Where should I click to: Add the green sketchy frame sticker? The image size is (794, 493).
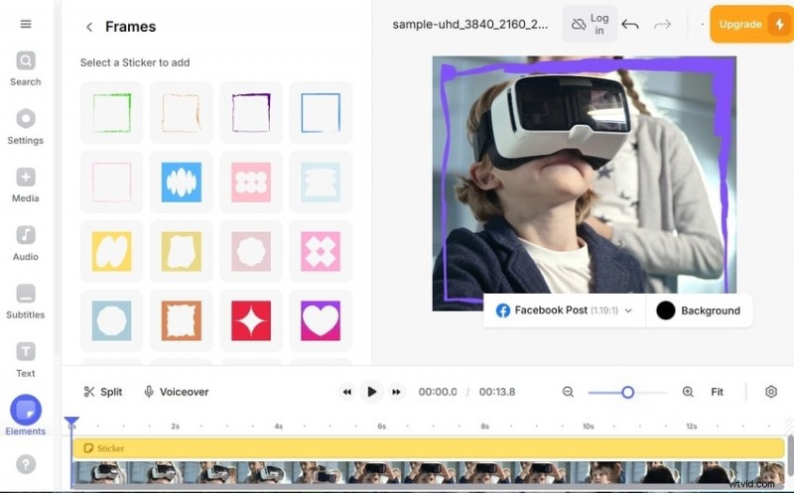pyautogui.click(x=112, y=112)
